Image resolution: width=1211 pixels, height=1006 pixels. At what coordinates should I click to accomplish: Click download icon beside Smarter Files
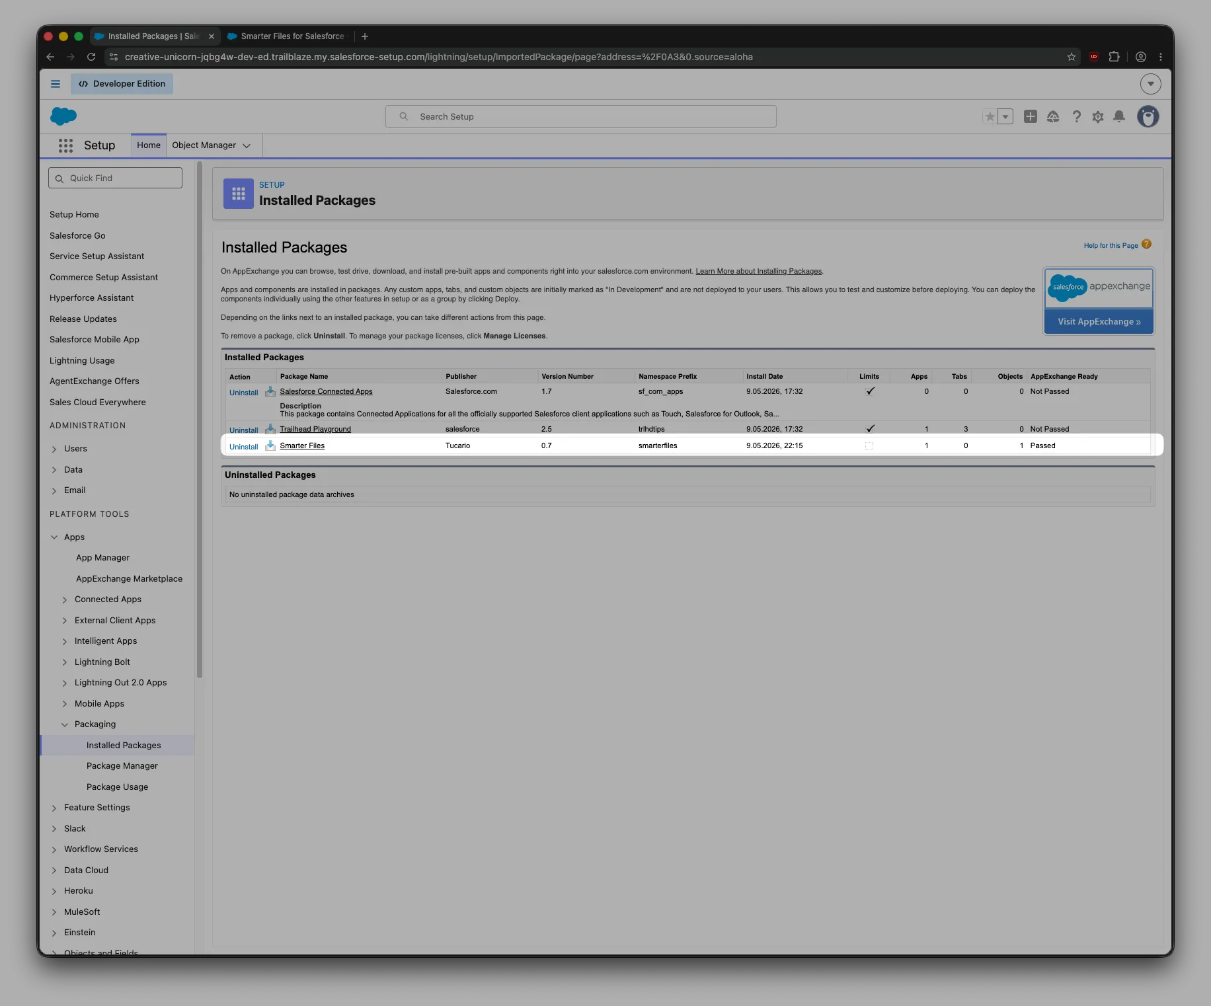pyautogui.click(x=270, y=445)
